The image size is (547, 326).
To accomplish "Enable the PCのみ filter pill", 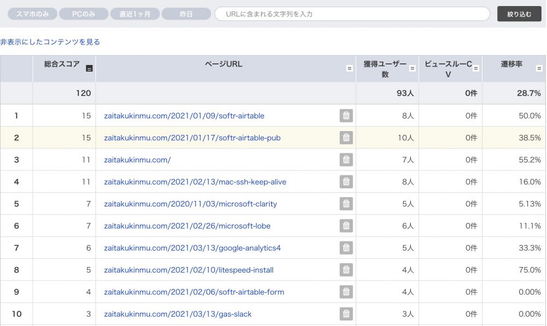I will coord(84,14).
